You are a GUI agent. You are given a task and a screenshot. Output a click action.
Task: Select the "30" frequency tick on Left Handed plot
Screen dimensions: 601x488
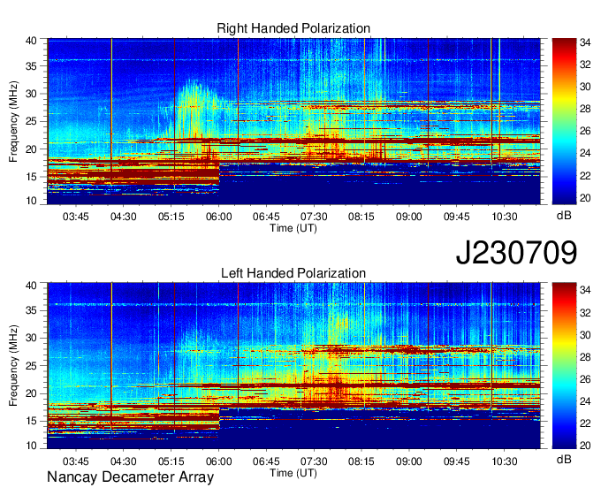(x=31, y=338)
